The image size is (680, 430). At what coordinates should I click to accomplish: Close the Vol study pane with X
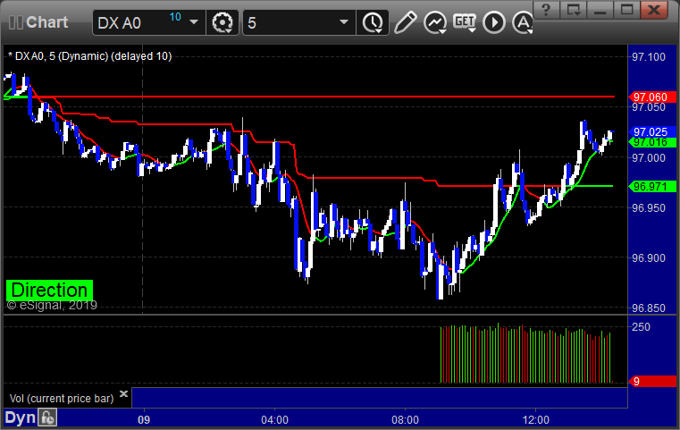(123, 394)
